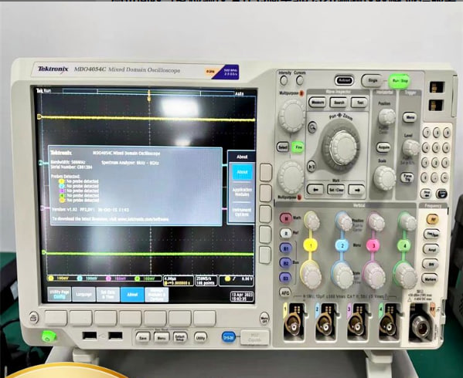Tap the Markers button
463x378 pixels.
pos(430,278)
